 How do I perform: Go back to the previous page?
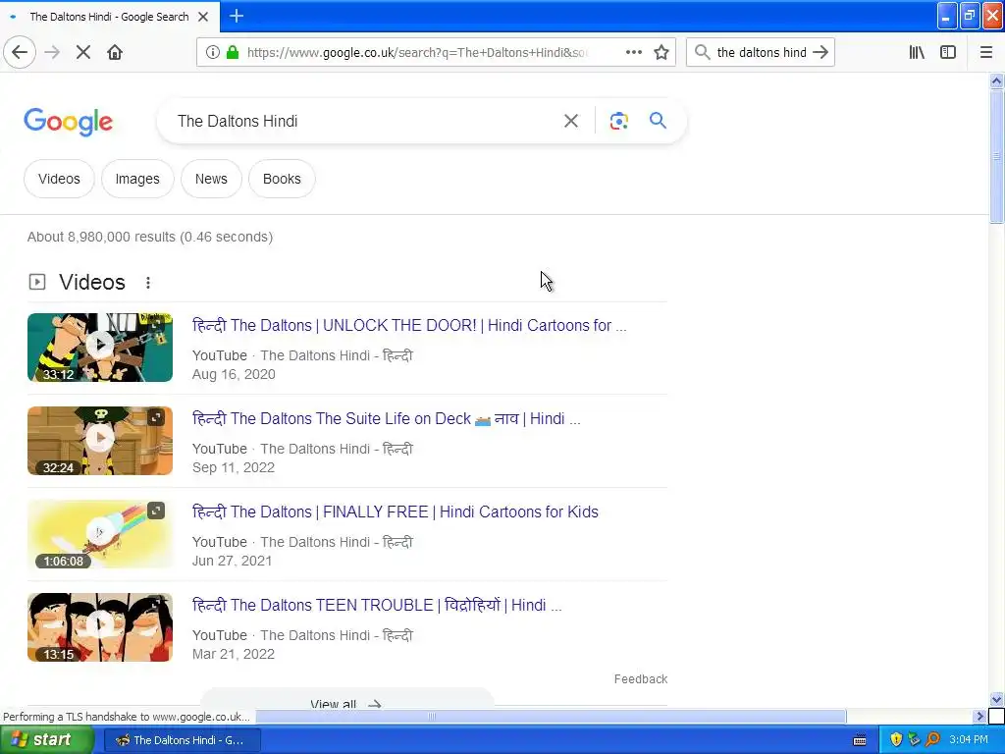(x=20, y=53)
